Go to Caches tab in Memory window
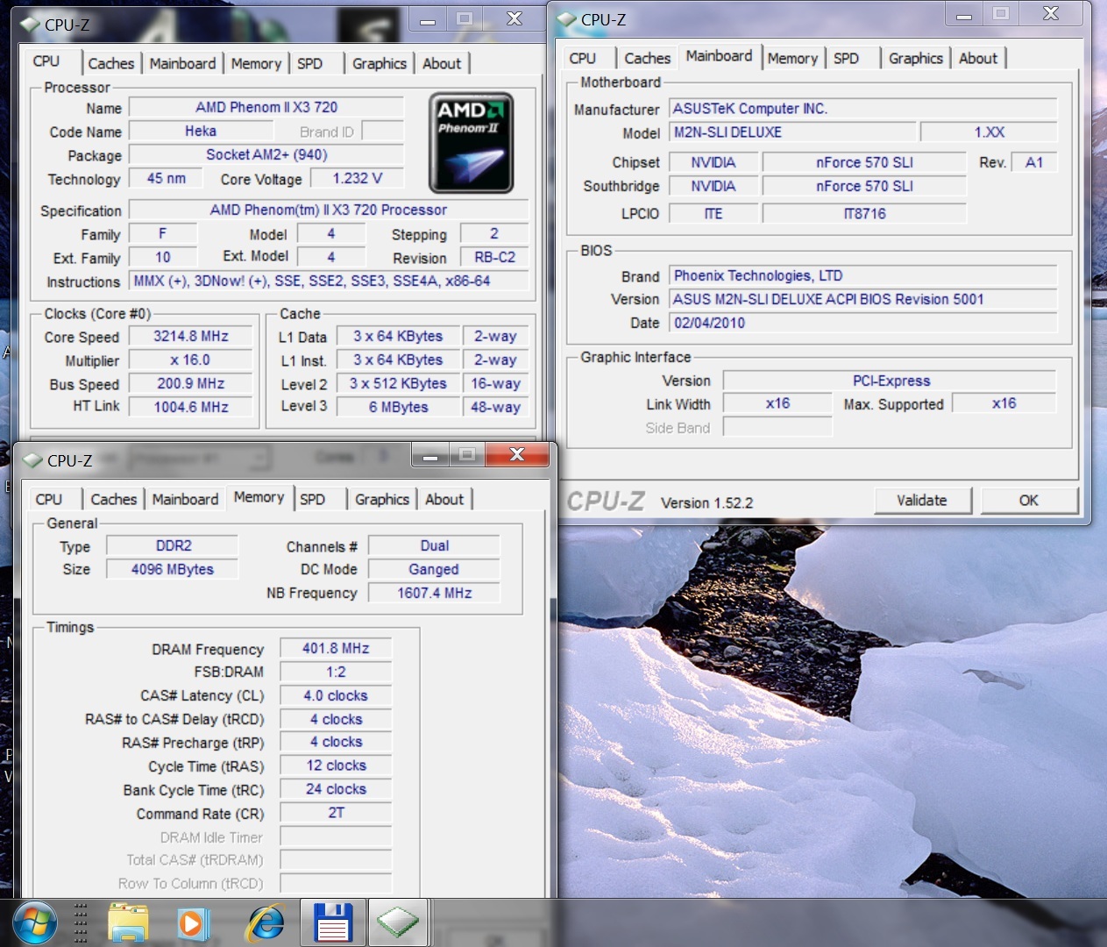The image size is (1107, 947). (x=114, y=499)
